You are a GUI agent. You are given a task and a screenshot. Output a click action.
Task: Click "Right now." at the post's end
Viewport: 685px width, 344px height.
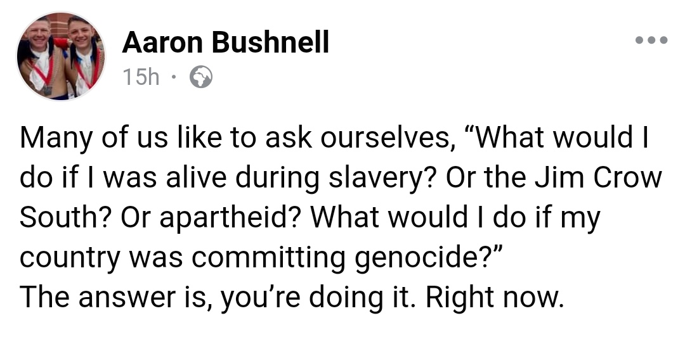pyautogui.click(x=494, y=298)
